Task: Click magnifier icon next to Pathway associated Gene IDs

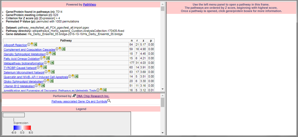Action: pos(109,101)
